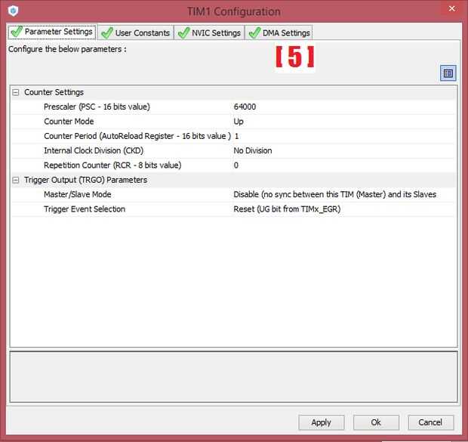The height and width of the screenshot is (442, 468).
Task: Select the Counter Period (AutoReload Register) label
Action: pyautogui.click(x=137, y=136)
